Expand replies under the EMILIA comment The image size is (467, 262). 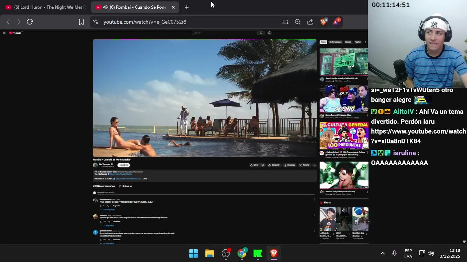(x=108, y=210)
